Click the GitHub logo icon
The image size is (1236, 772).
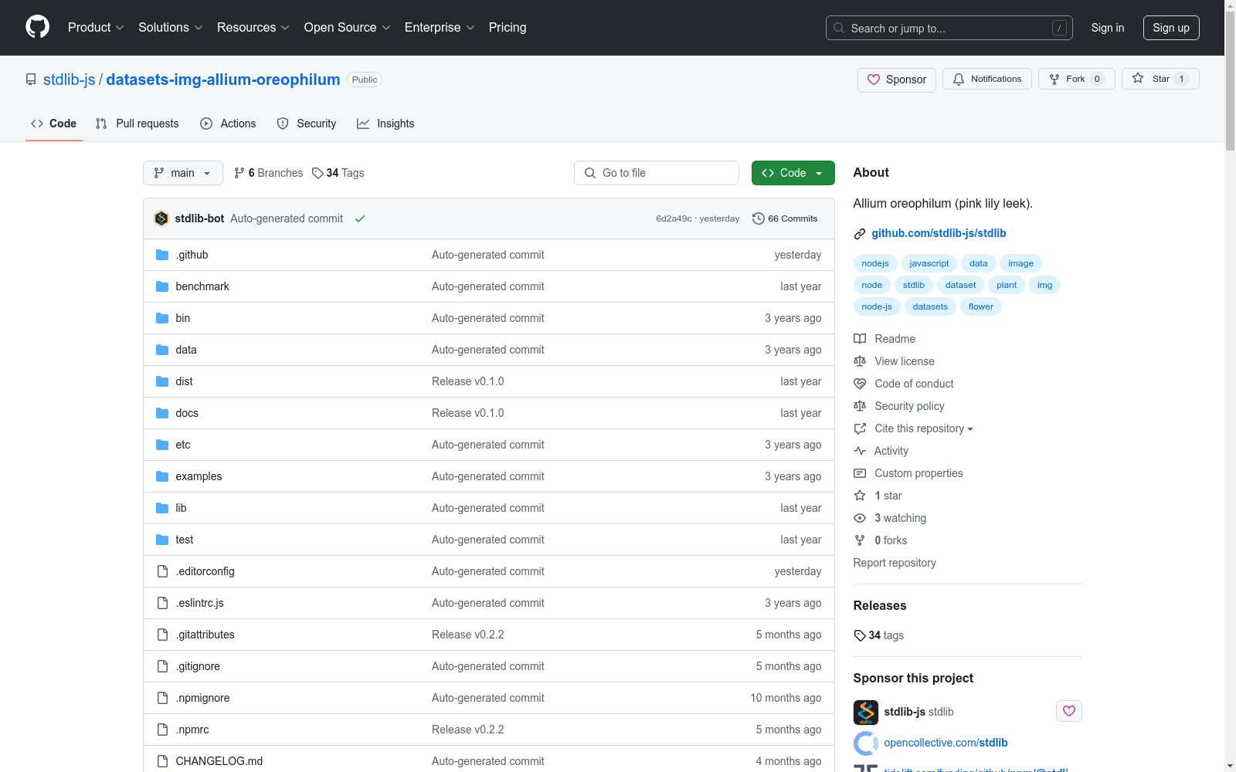tap(37, 27)
